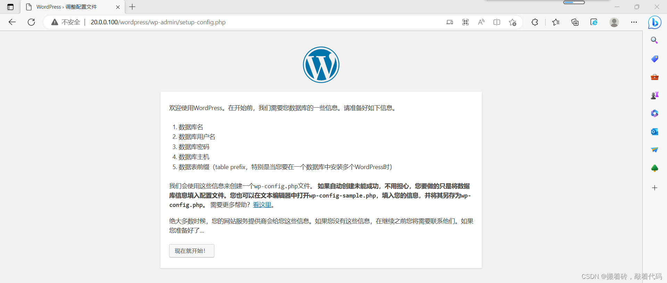Click the 欢迎使用WordPress intro sentence
The height and width of the screenshot is (283, 667).
pyautogui.click(x=283, y=108)
